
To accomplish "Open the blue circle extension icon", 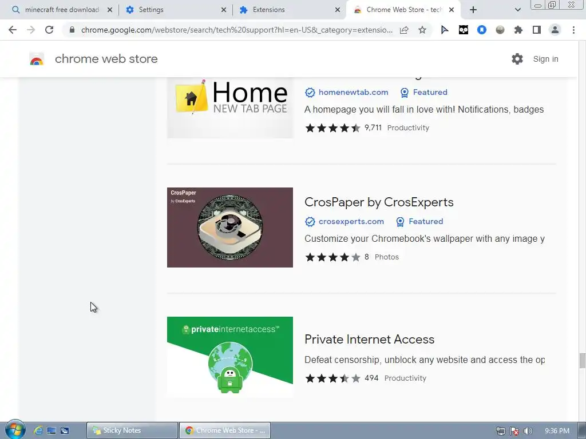I will [482, 30].
